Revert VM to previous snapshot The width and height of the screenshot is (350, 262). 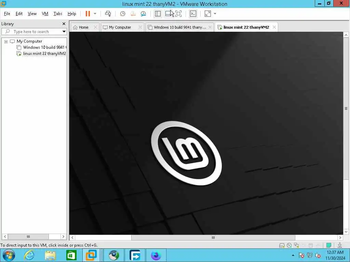pos(133,14)
